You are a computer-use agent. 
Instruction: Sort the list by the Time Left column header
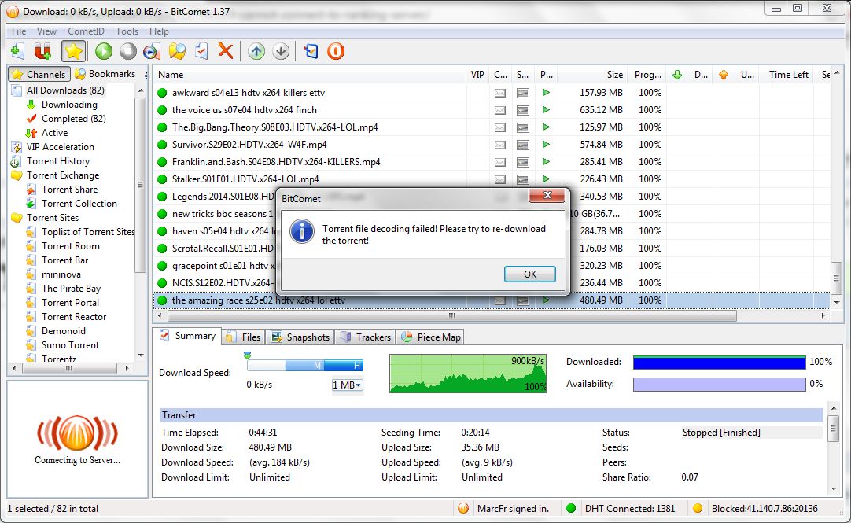788,75
